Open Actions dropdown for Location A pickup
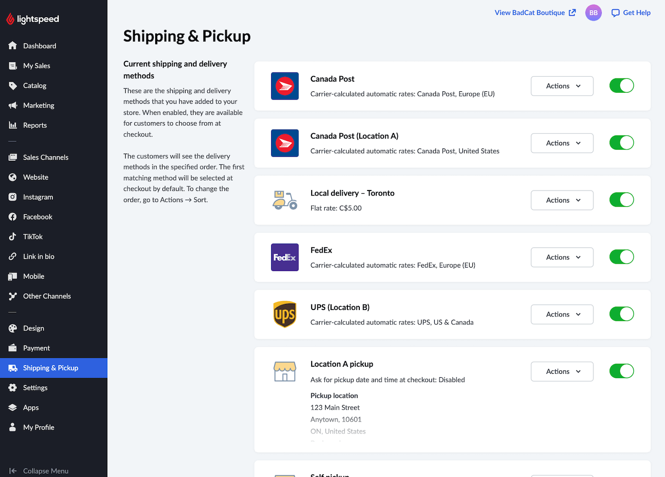The image size is (665, 477). pyautogui.click(x=562, y=371)
